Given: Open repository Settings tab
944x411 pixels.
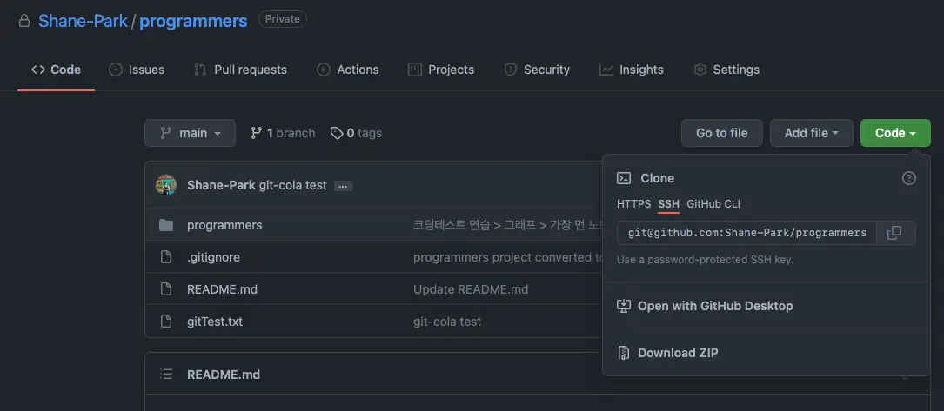Looking at the screenshot, I should (x=726, y=70).
